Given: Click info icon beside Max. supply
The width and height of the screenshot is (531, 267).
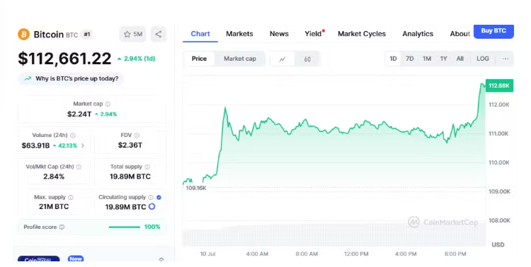Looking at the screenshot, I should [71, 197].
